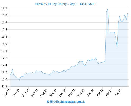Select the Apr 25 x-axis date label
Viewport: 131px width, 106px height.
[x=118, y=93]
